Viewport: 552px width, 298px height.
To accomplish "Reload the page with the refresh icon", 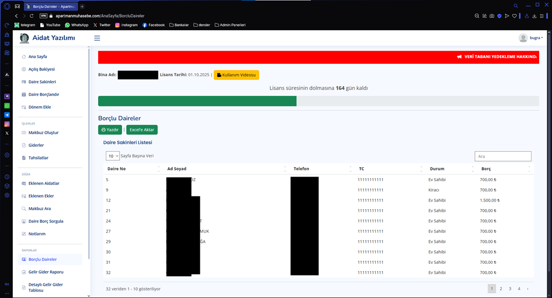I will [x=32, y=16].
